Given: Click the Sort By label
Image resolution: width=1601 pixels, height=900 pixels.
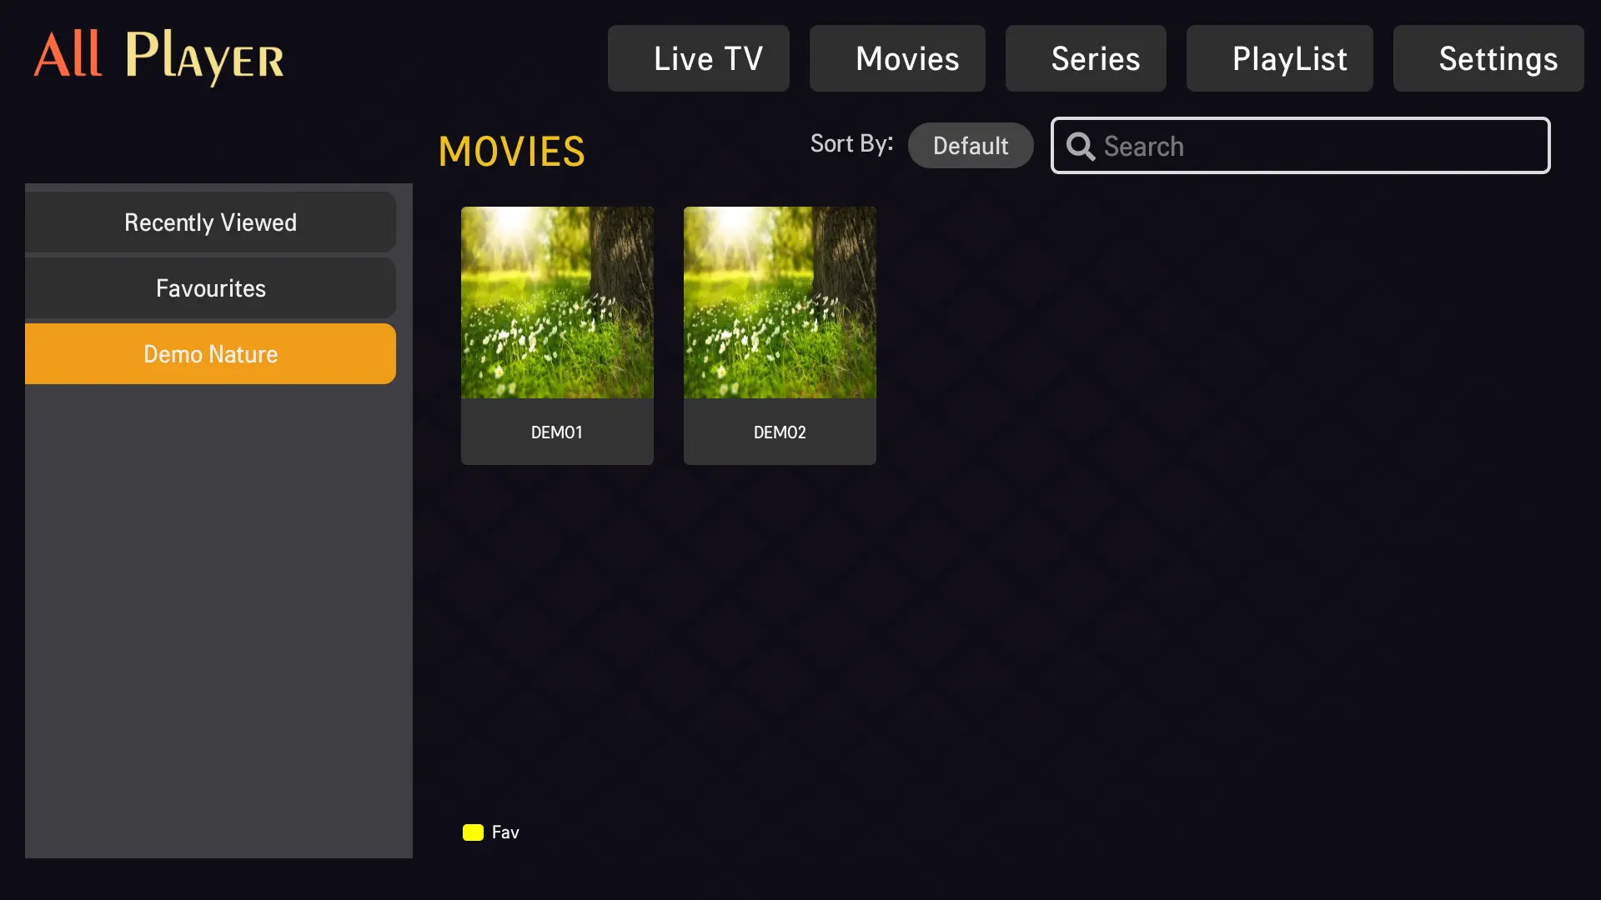Looking at the screenshot, I should tap(851, 143).
